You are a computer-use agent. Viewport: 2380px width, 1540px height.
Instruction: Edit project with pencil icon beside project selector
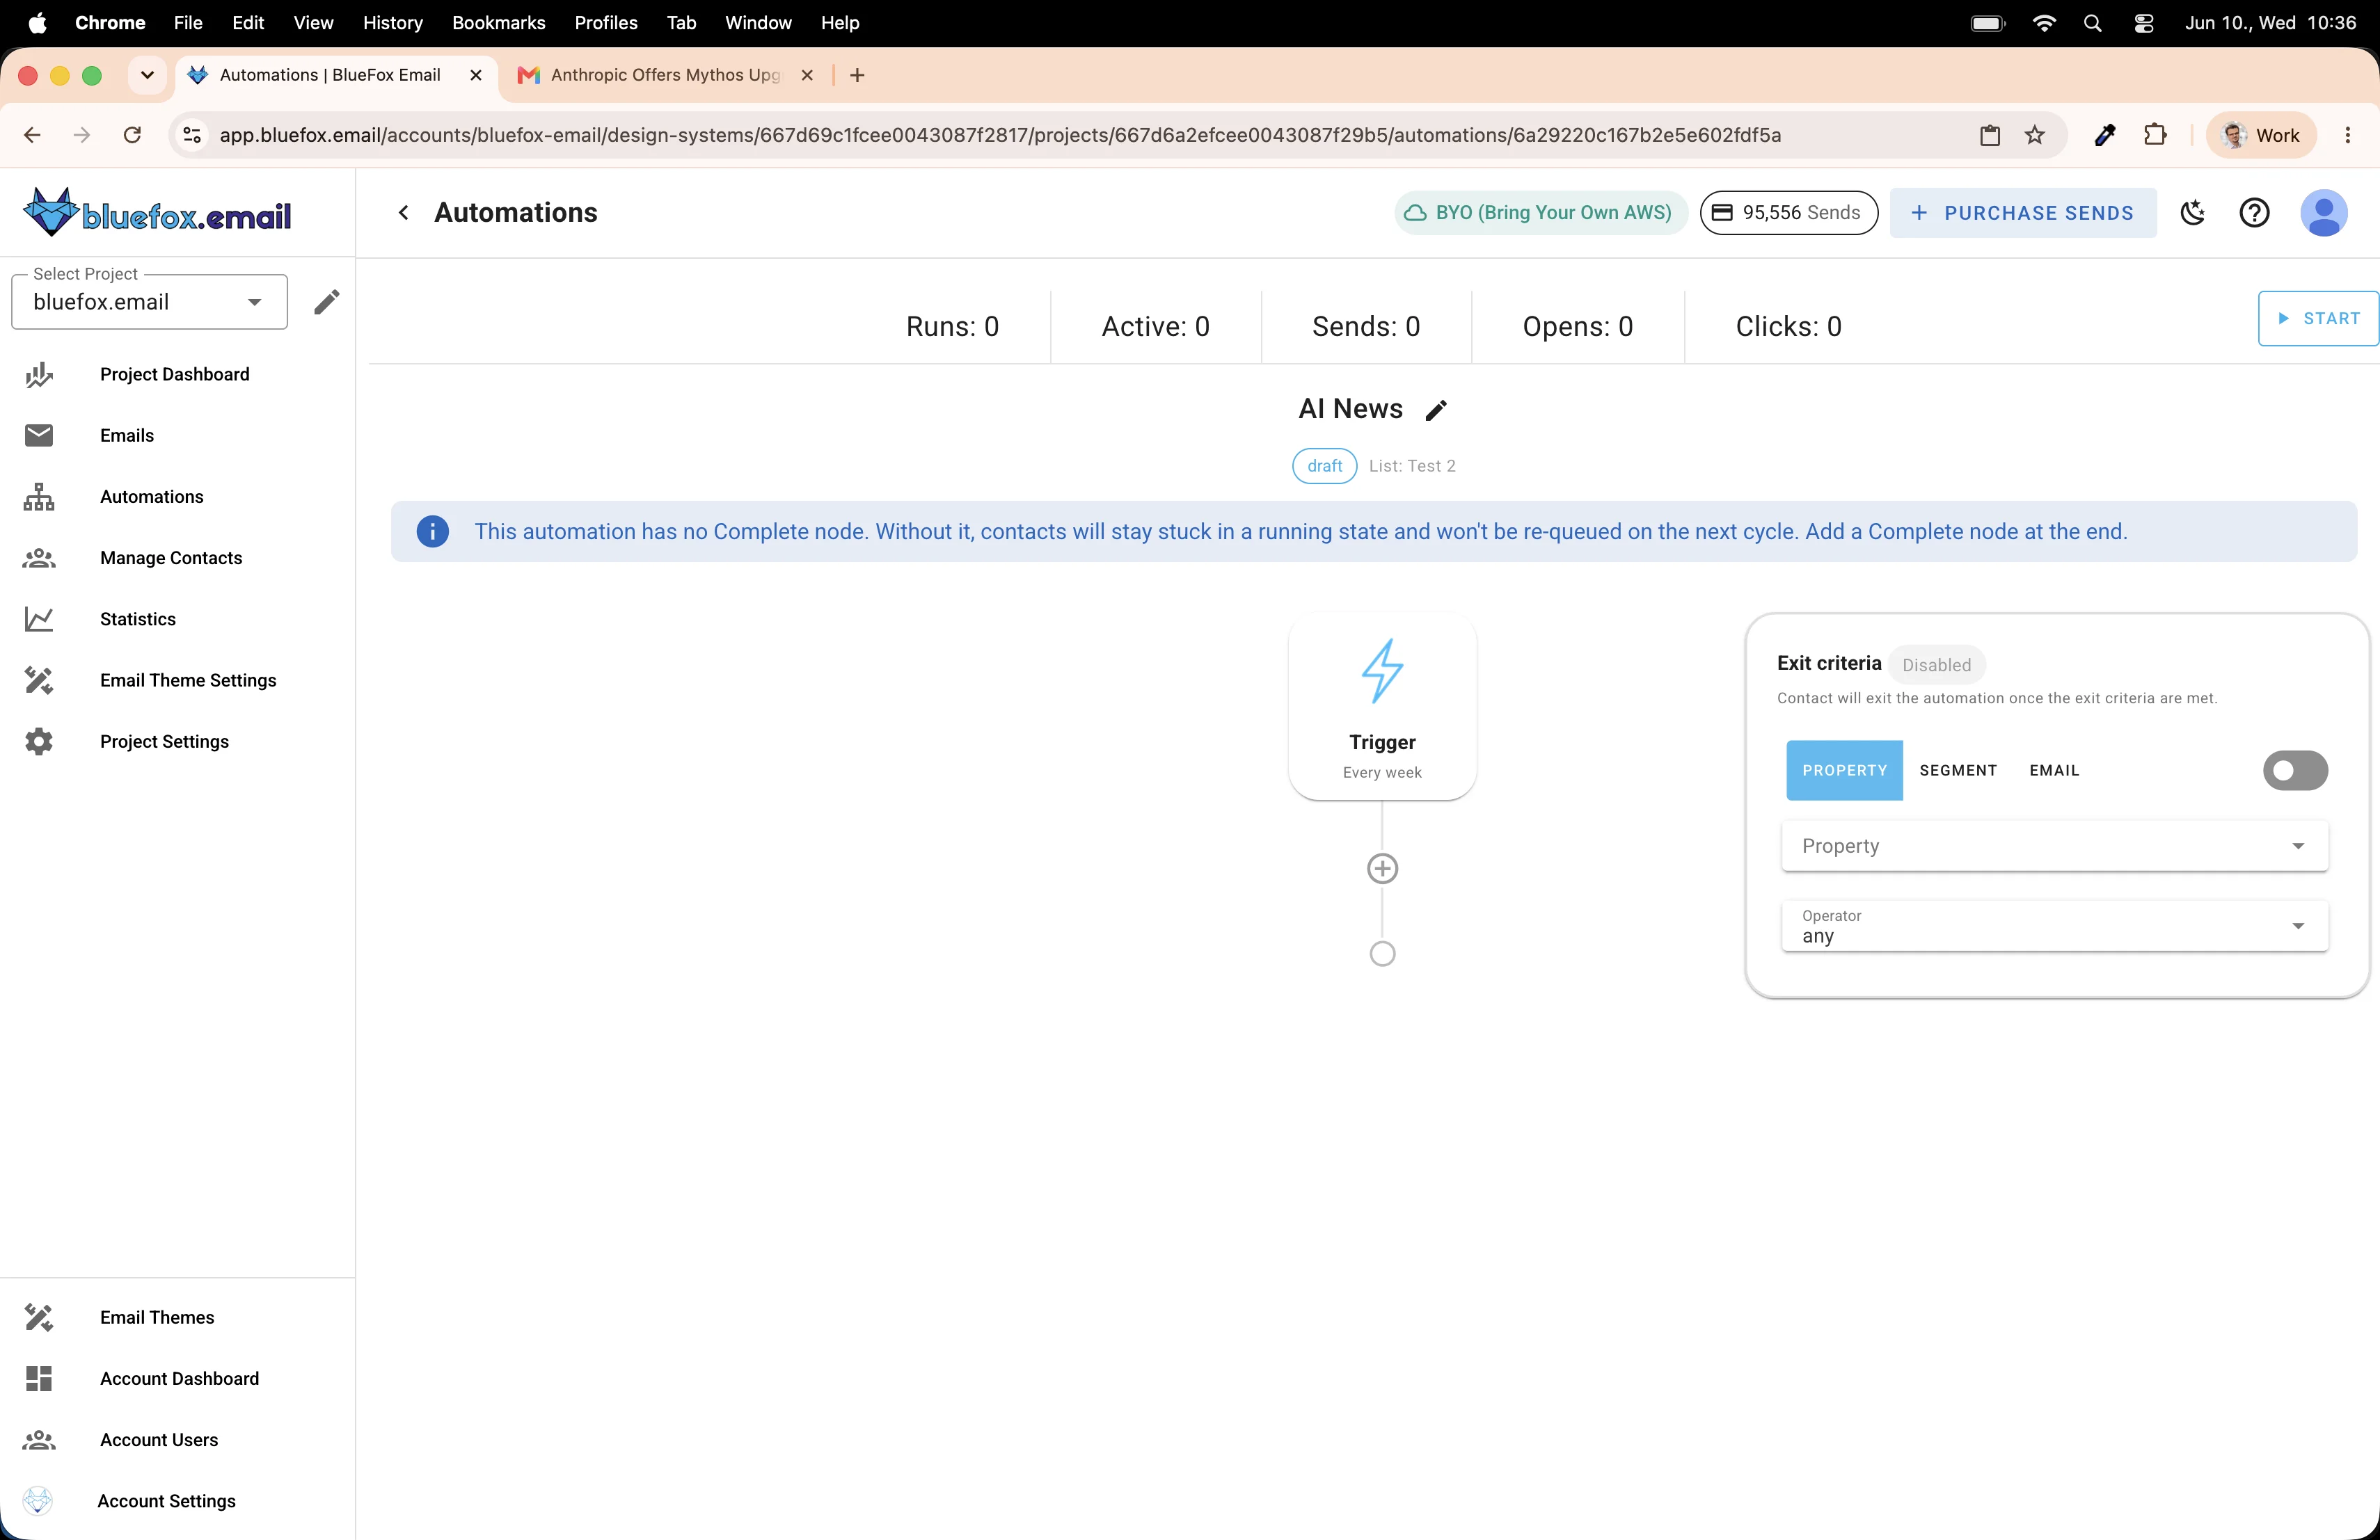point(327,302)
